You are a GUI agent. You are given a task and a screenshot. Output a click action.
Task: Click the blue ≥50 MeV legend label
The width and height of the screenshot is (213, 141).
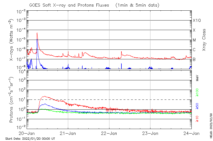point(197,106)
